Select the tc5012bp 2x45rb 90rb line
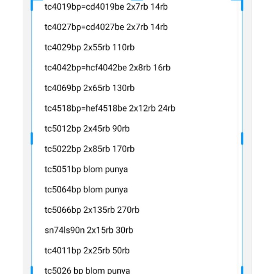 (87, 129)
